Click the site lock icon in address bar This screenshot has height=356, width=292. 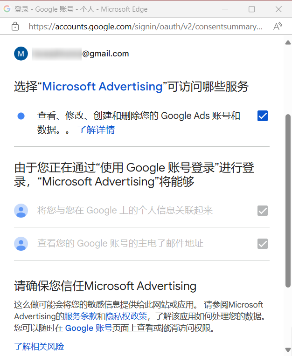click(15, 27)
